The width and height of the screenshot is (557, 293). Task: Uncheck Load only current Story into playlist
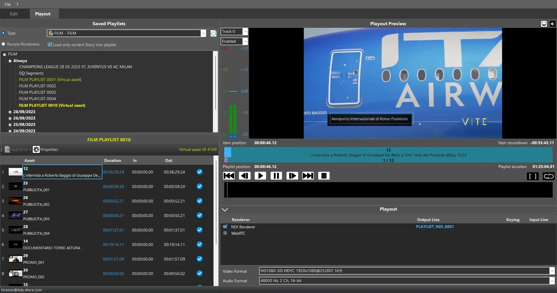(50, 45)
